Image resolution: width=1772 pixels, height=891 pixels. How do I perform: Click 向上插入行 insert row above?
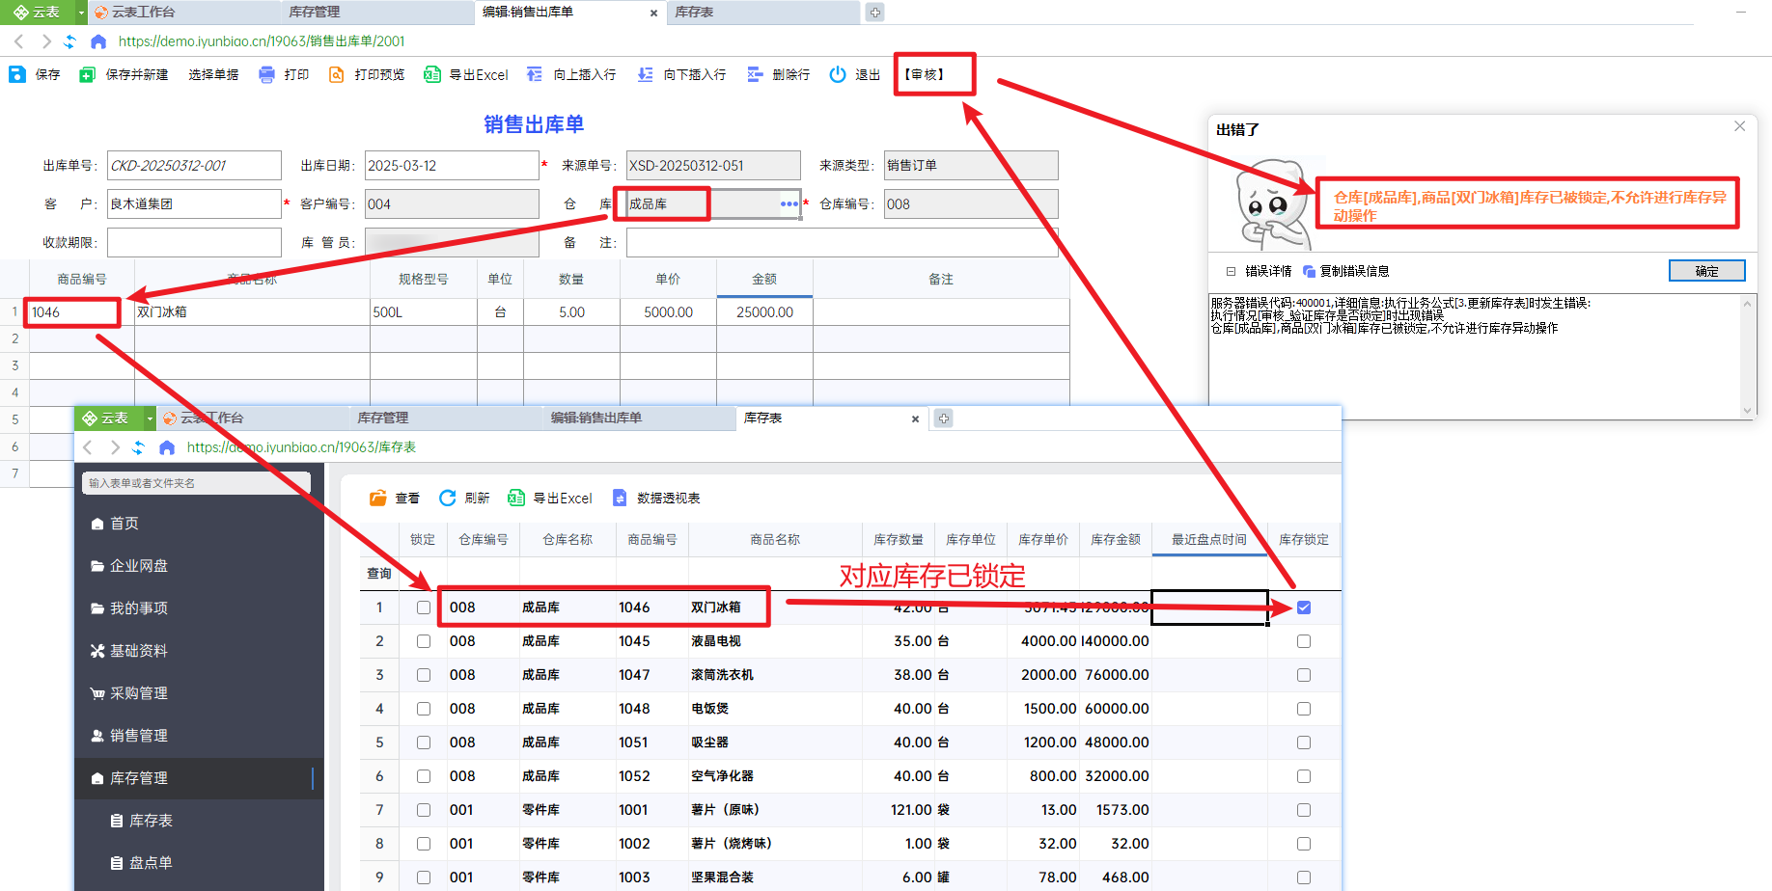pos(571,74)
